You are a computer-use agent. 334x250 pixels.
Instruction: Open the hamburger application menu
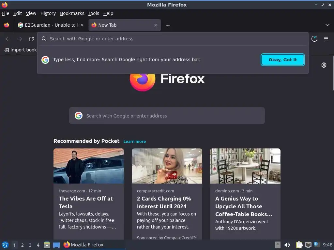[326, 39]
